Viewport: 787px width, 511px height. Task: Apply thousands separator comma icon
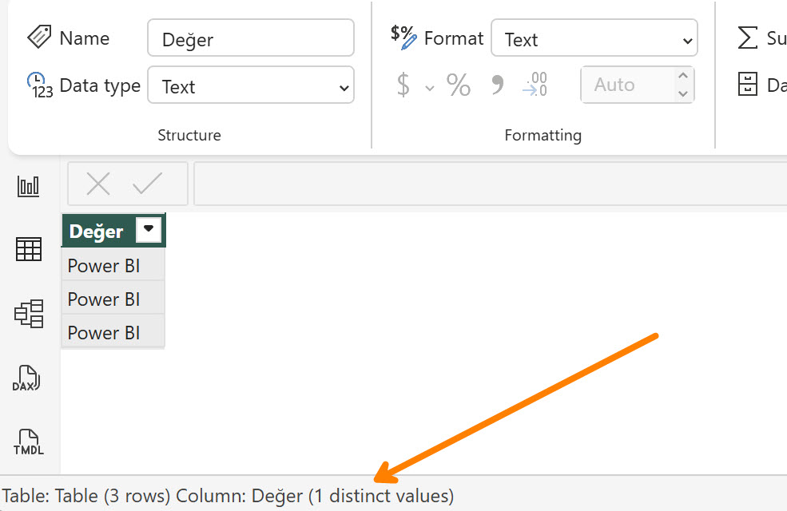click(497, 85)
